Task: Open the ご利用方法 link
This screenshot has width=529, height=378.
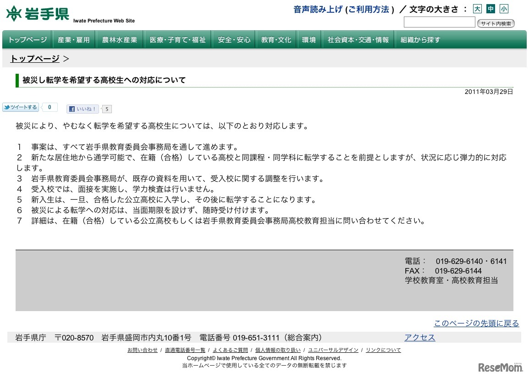Action: point(369,10)
